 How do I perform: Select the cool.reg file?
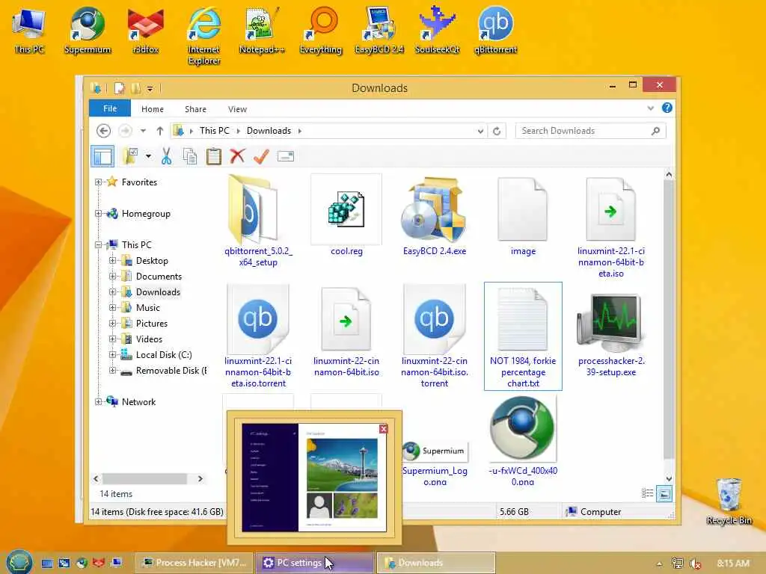point(346,216)
